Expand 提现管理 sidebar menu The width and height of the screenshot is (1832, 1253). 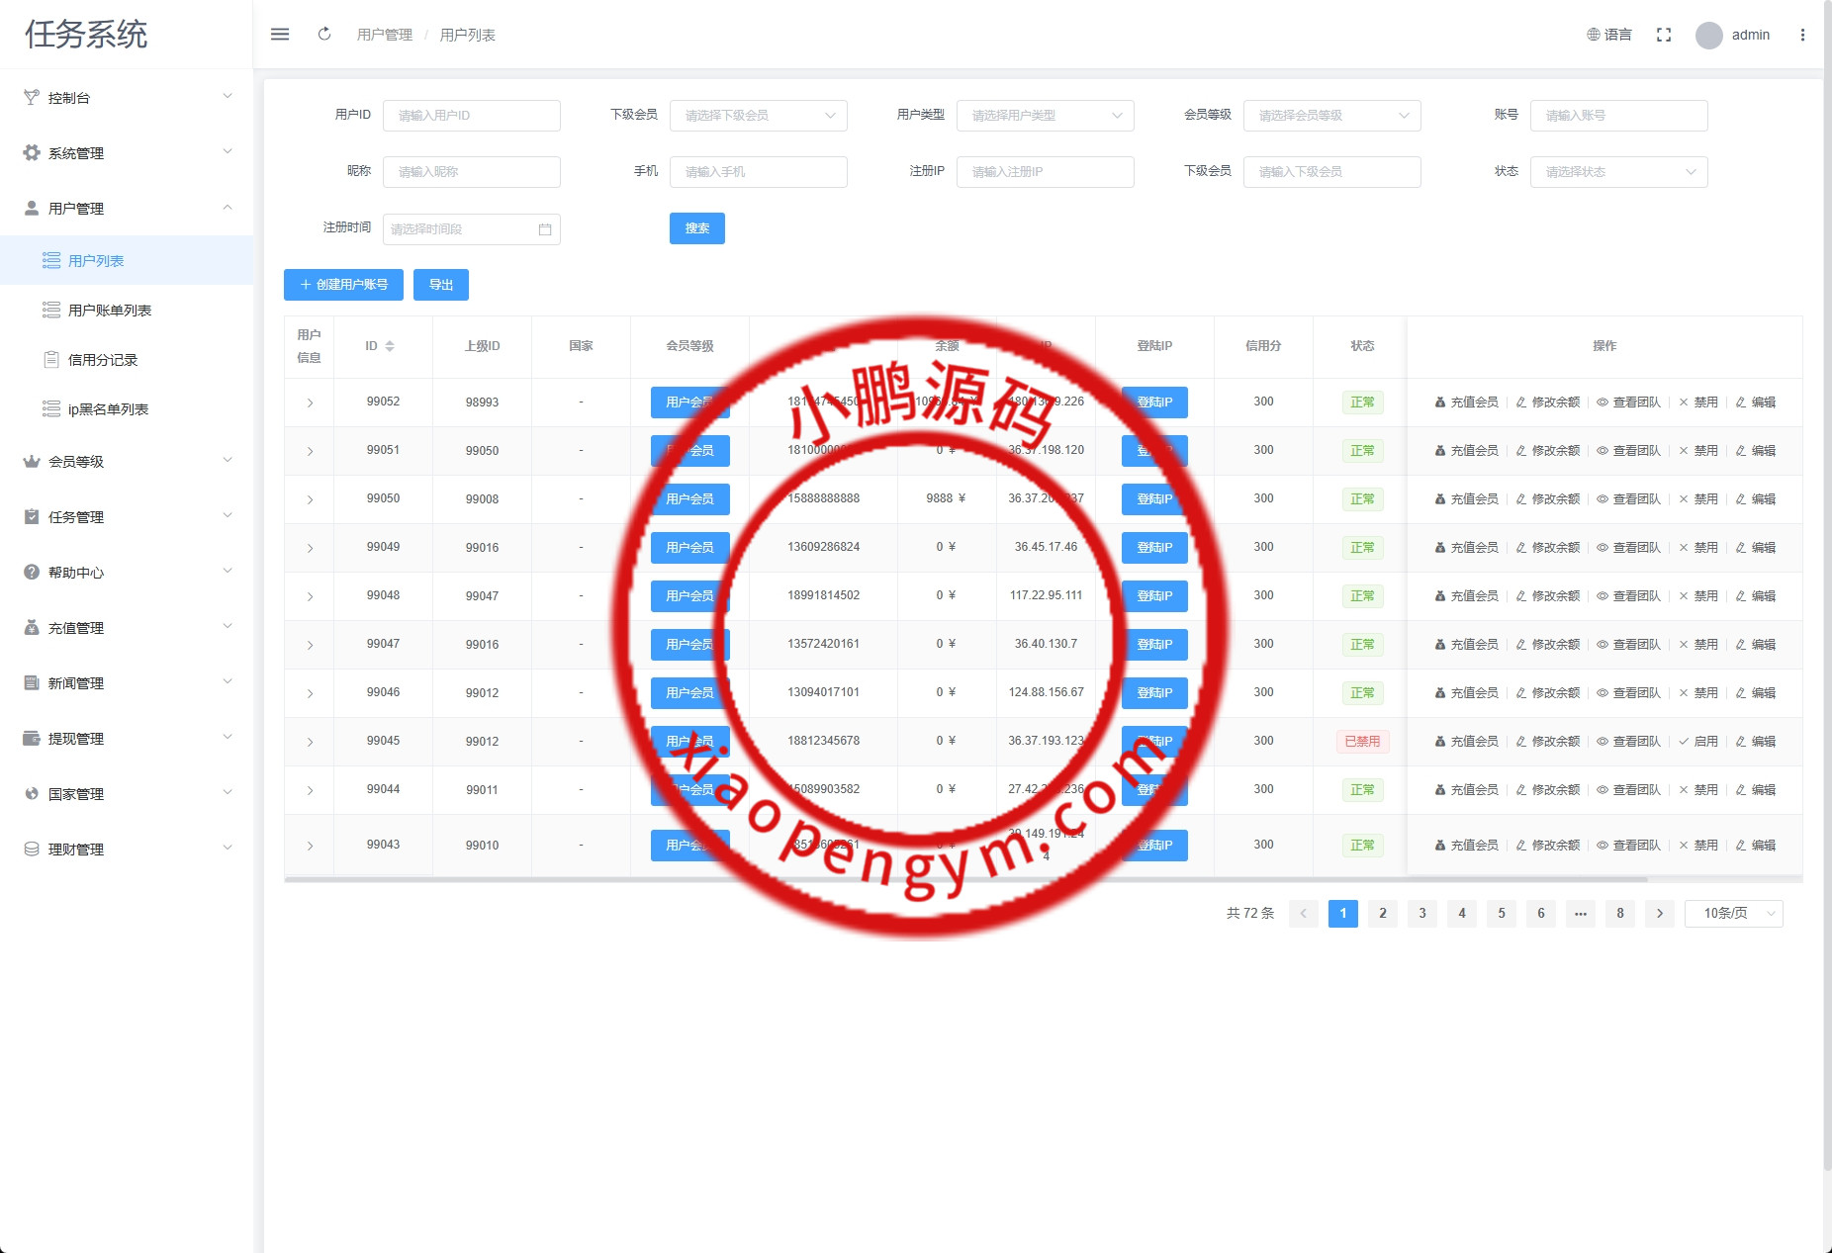point(127,738)
